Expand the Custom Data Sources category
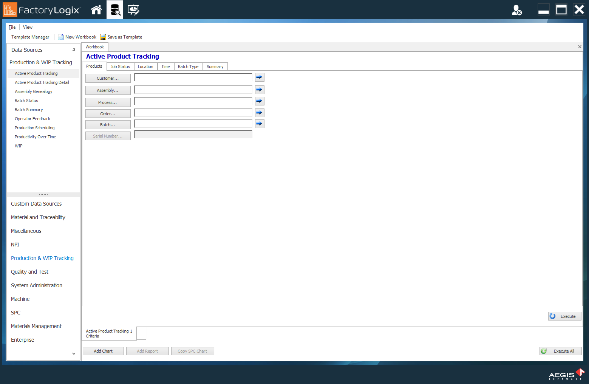 (36, 204)
